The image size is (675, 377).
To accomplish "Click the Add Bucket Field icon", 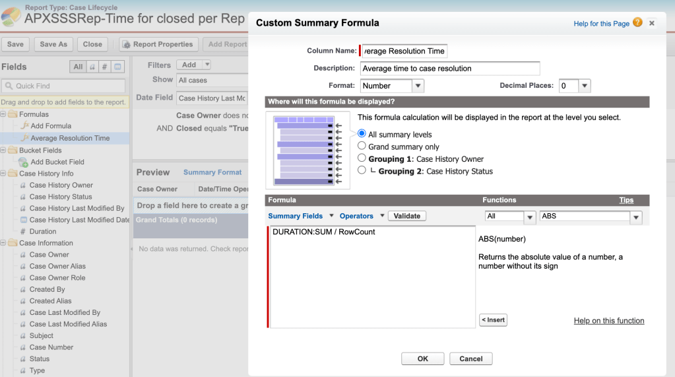I will [x=24, y=162].
